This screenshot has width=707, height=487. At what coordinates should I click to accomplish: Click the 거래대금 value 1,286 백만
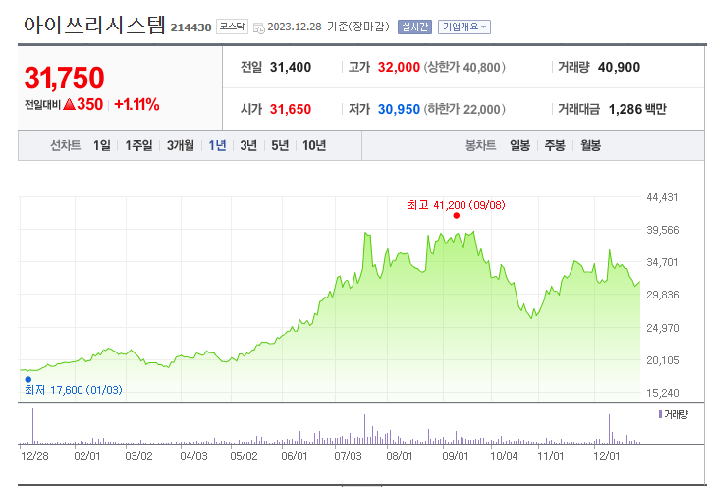click(637, 109)
